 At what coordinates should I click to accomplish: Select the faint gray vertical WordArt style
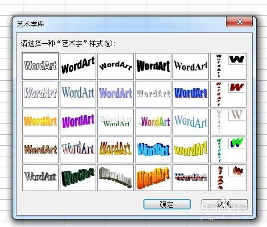point(228,122)
